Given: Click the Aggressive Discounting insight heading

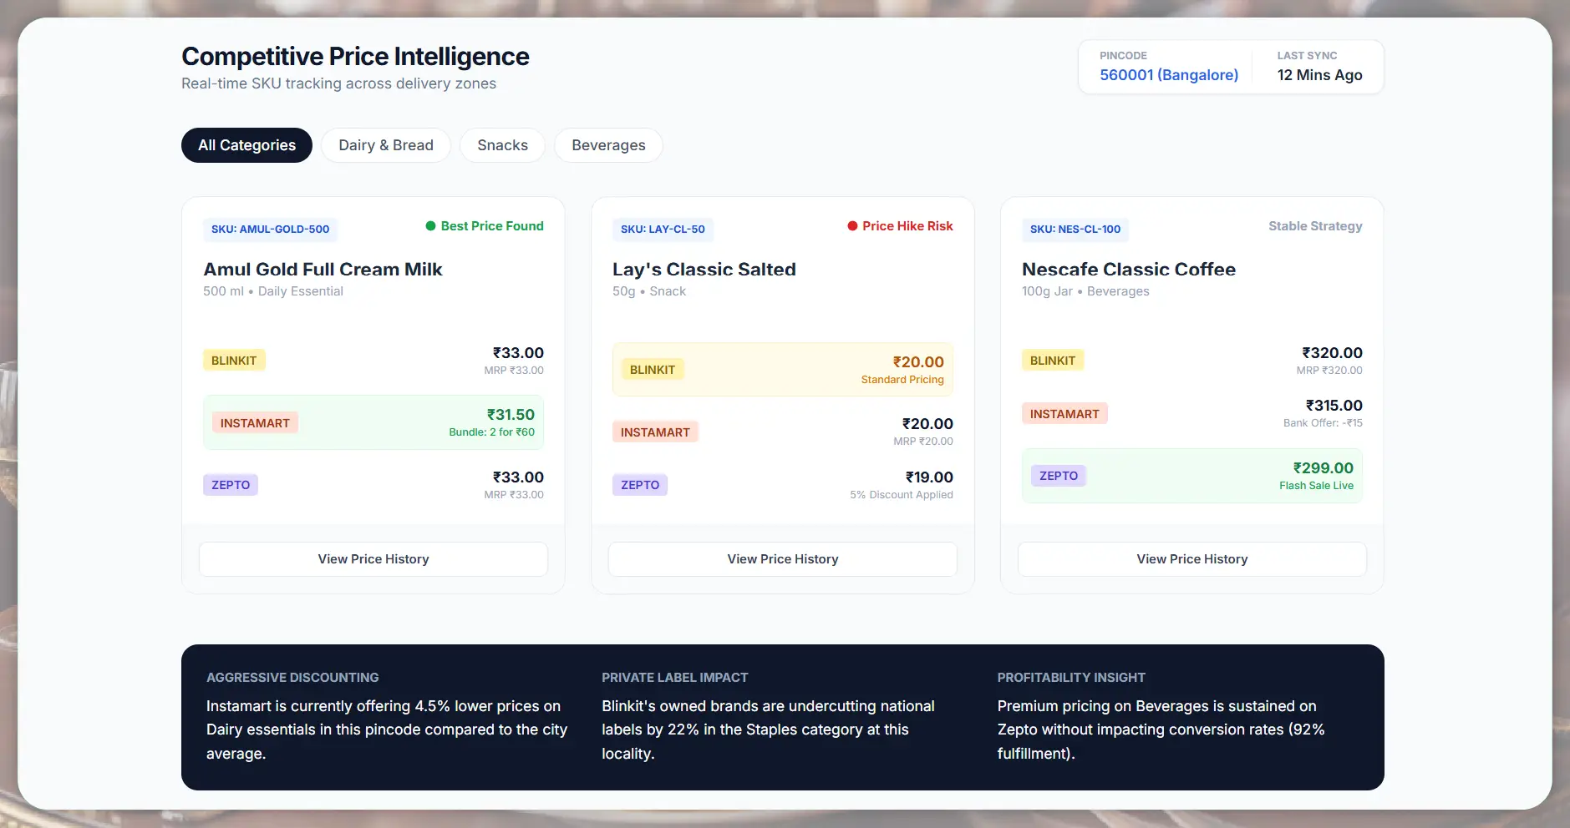Looking at the screenshot, I should tap(292, 678).
